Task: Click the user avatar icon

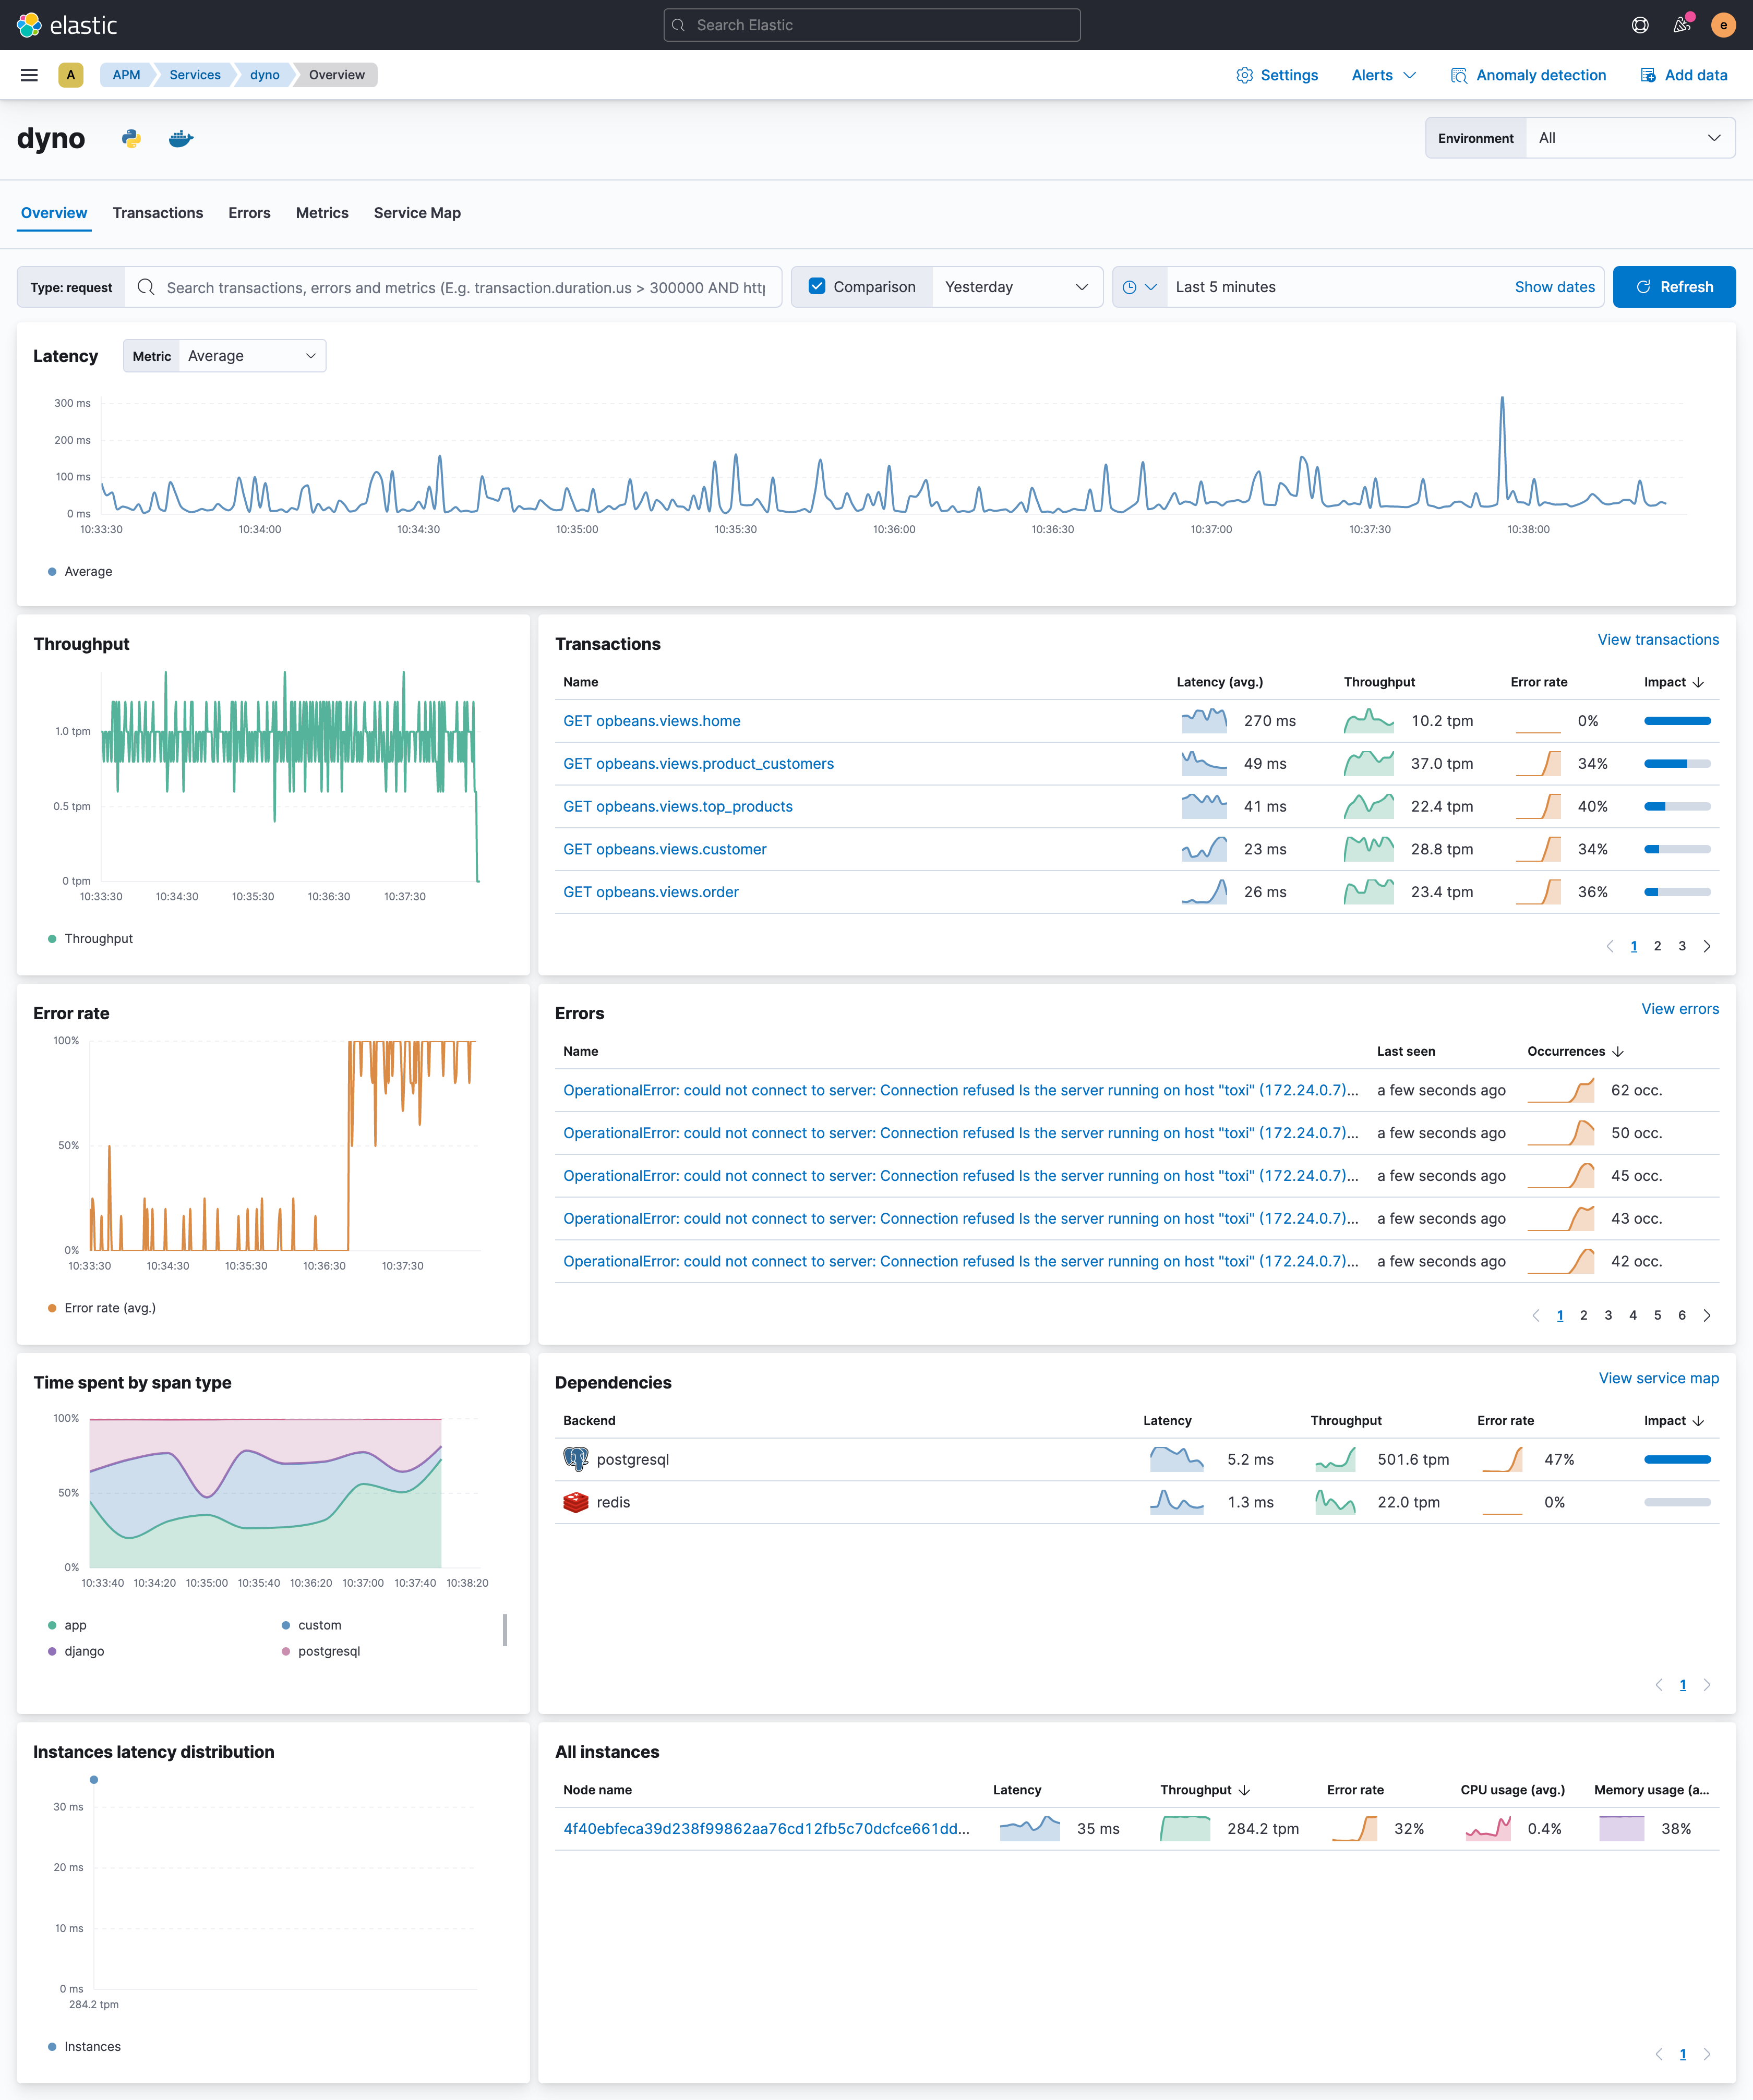Action: click(x=1723, y=25)
